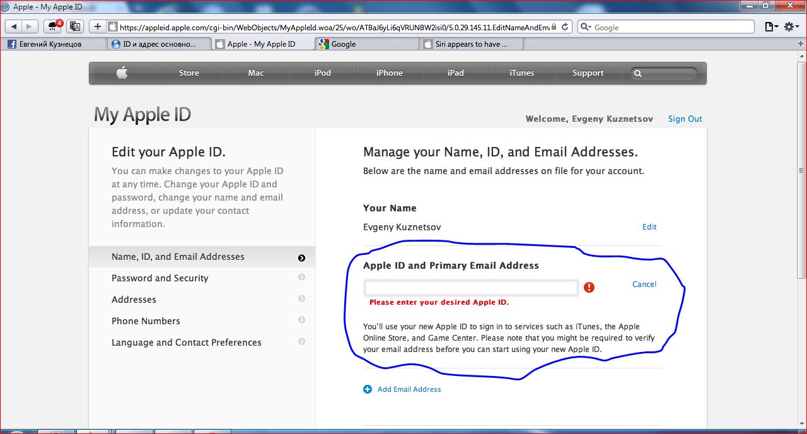The width and height of the screenshot is (807, 434).
Task: Open Support in Apple navigation
Action: coord(588,73)
